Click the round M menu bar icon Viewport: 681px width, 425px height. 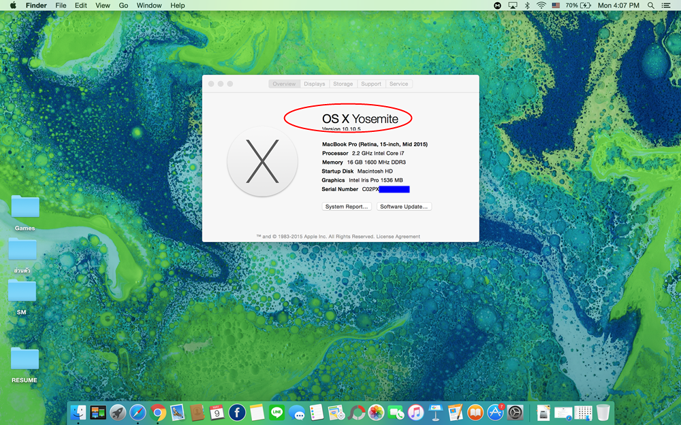tap(498, 5)
